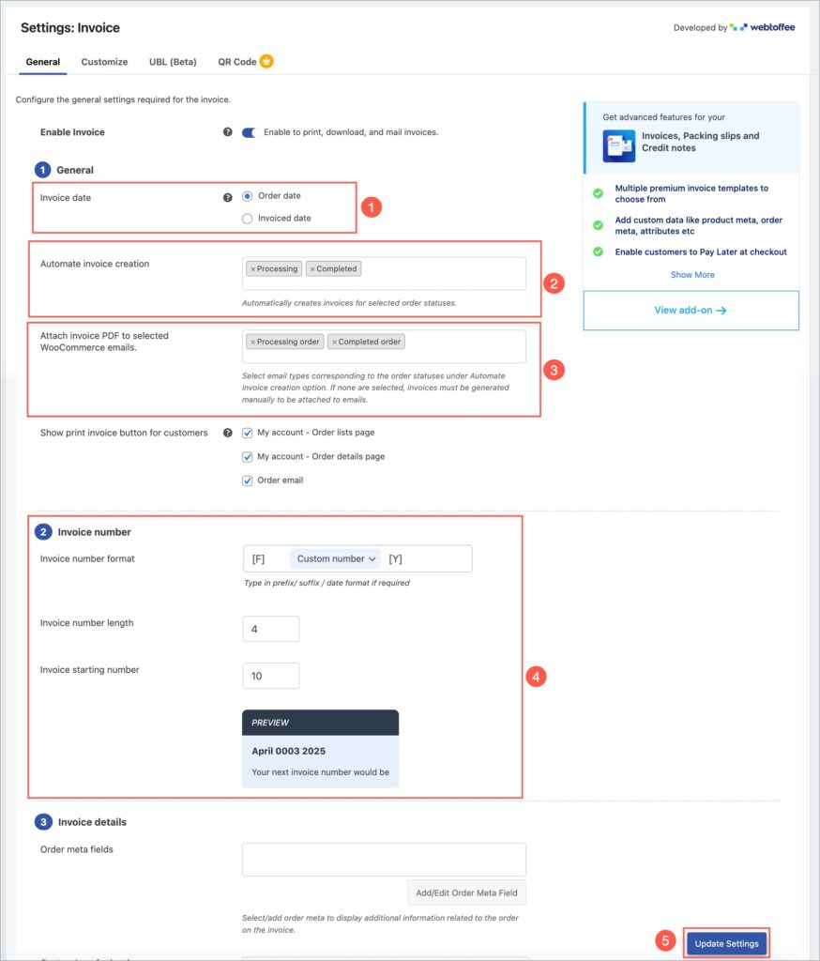Open the General tab
The image size is (820, 961).
click(x=43, y=62)
